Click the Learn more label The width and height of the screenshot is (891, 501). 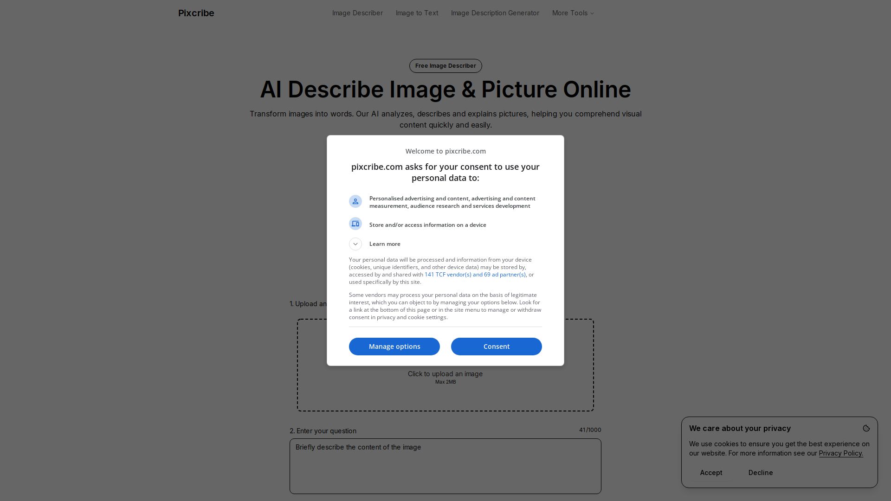tap(385, 244)
